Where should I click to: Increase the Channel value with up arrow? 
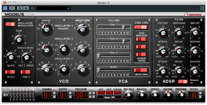[54, 93]
